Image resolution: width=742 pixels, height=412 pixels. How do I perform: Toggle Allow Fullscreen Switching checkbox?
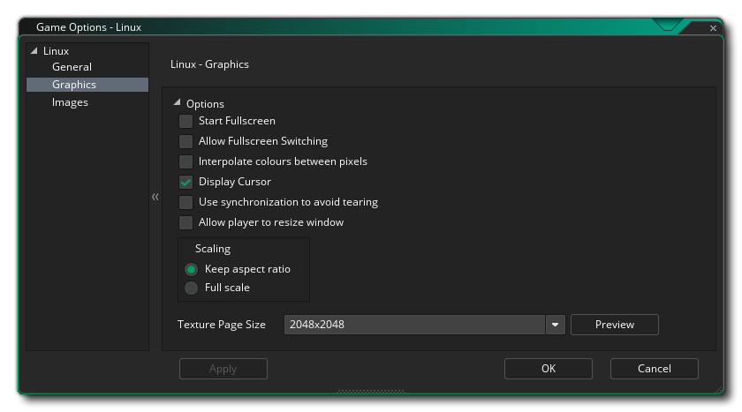pyautogui.click(x=185, y=141)
